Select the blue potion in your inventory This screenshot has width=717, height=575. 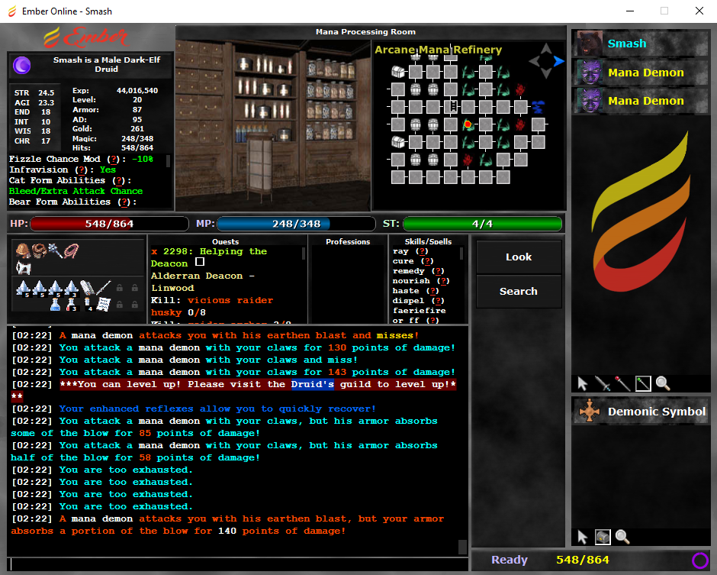point(56,305)
